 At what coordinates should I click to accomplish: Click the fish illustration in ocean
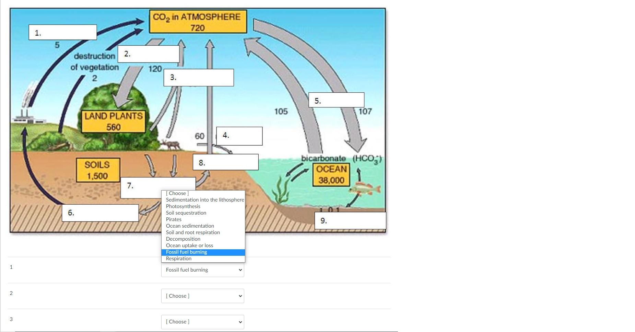(x=365, y=188)
